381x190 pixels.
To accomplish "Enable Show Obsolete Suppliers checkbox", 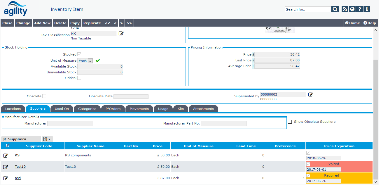I will [x=290, y=122].
